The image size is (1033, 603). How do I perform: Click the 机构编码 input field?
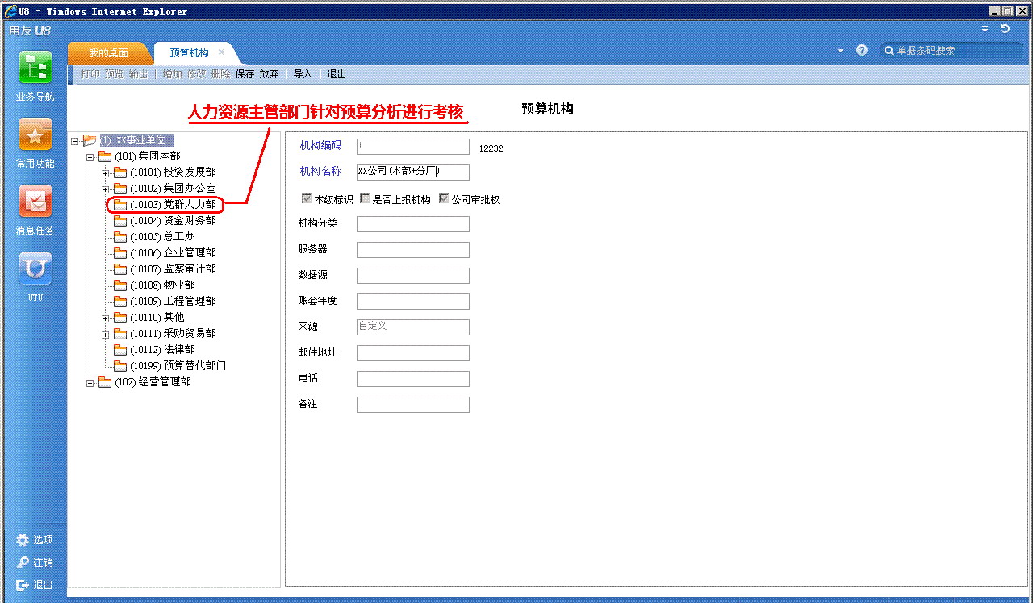(x=412, y=147)
